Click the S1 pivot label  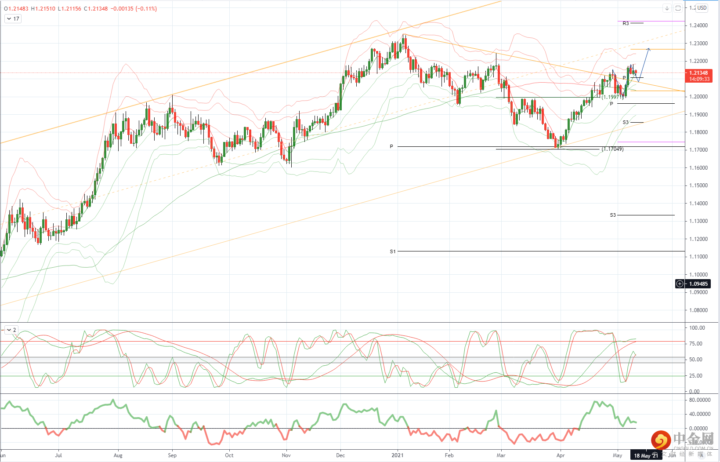tap(393, 251)
